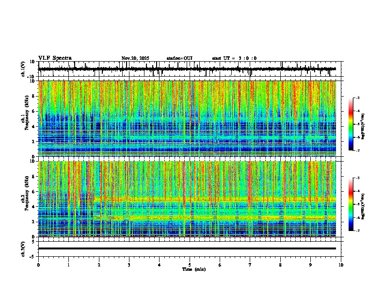Click time axis tick label "6"

pos(220,265)
